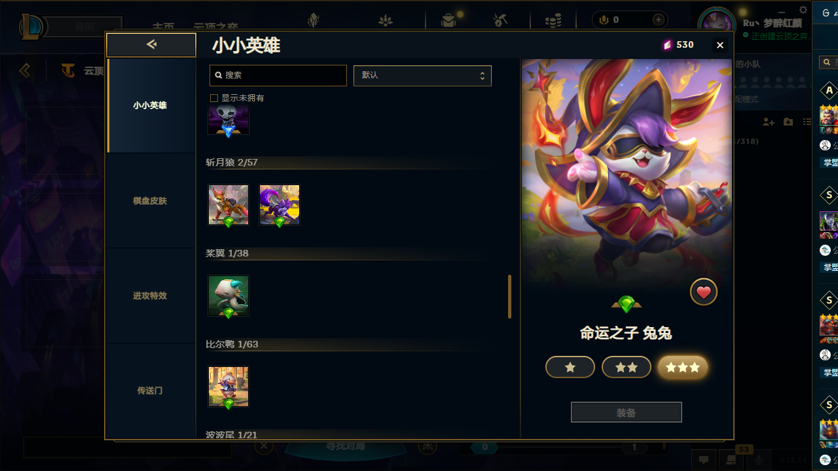Select the three-star variant button
The image size is (838, 471).
(x=683, y=368)
